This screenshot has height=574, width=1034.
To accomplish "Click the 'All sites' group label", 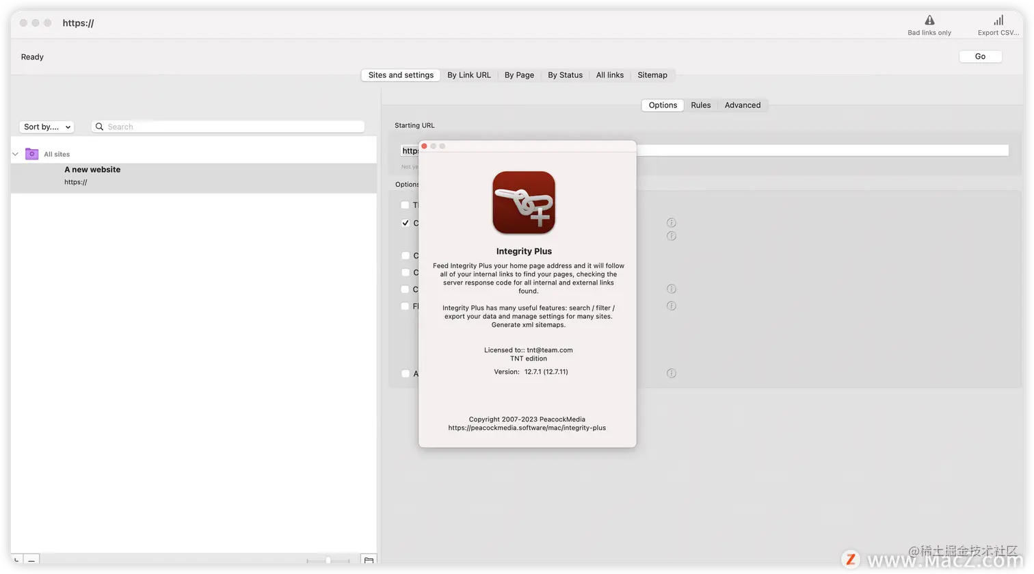I will tap(57, 155).
